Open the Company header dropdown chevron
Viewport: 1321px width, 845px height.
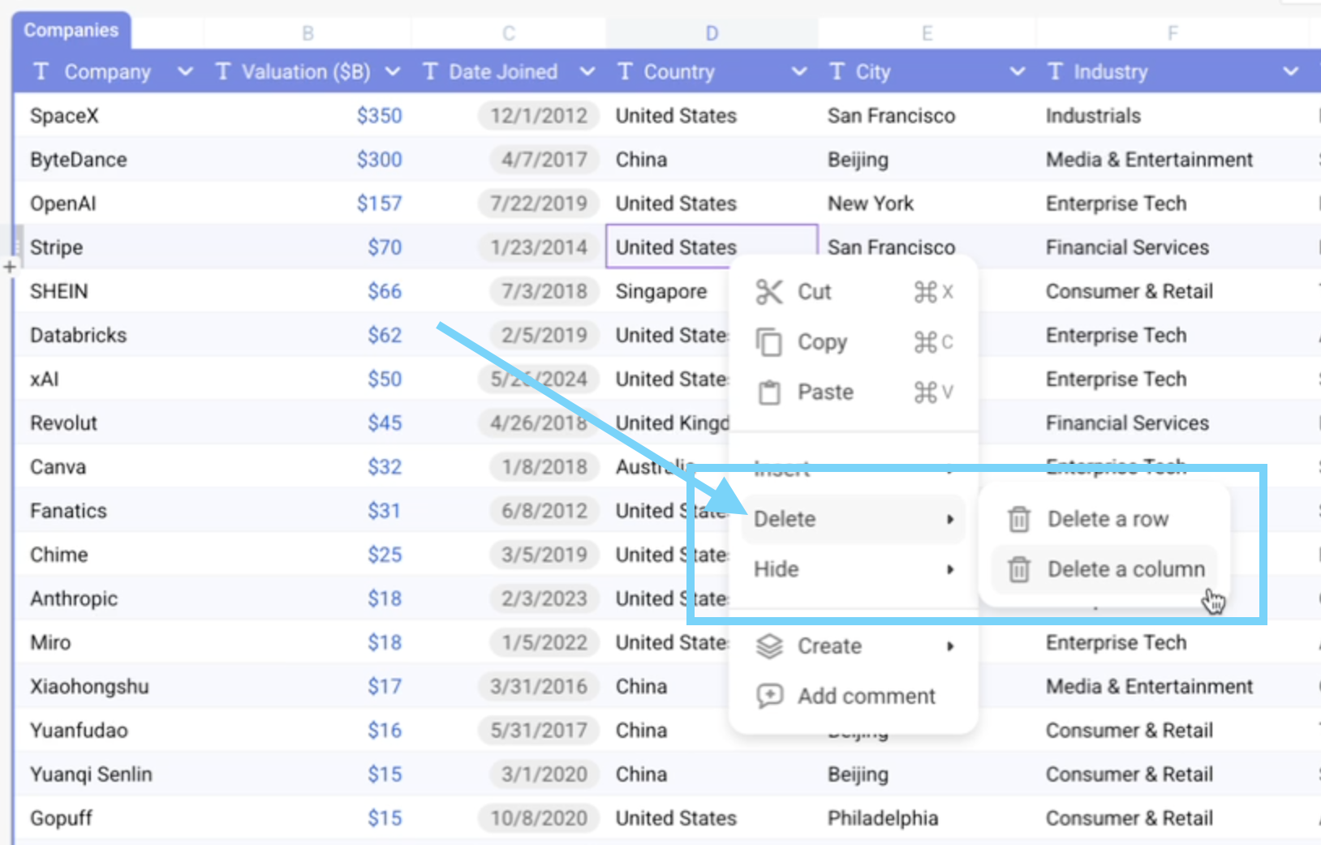click(184, 71)
